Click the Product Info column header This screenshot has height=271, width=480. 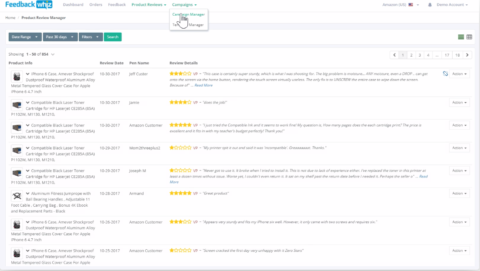20,63
